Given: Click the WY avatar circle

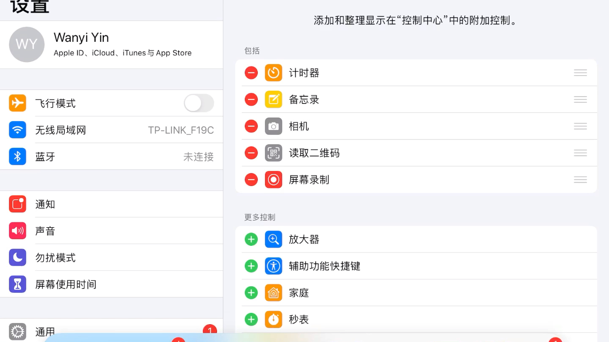Looking at the screenshot, I should point(27,44).
